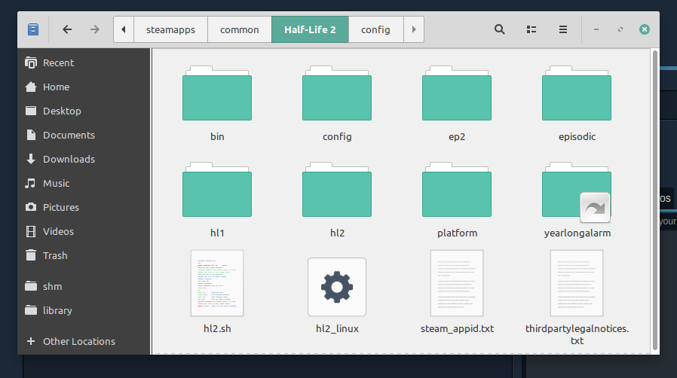Select the ep2 folder icon

pos(457,93)
